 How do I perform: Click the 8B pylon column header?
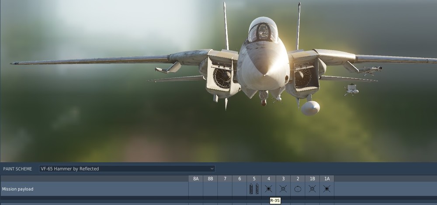pyautogui.click(x=211, y=178)
